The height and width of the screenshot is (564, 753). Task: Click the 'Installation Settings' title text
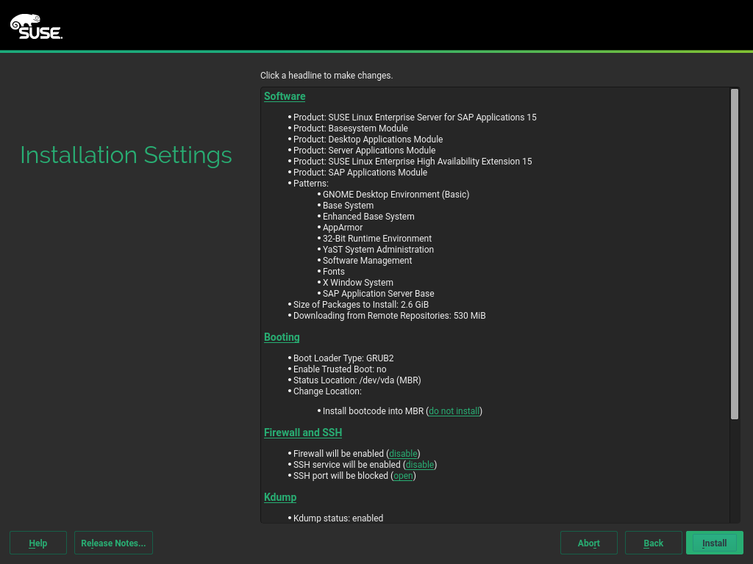coord(126,155)
